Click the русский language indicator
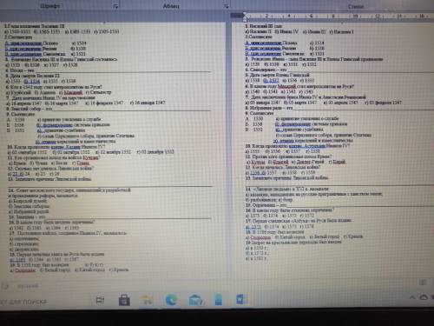This screenshot has height=326, width=434. (28, 286)
